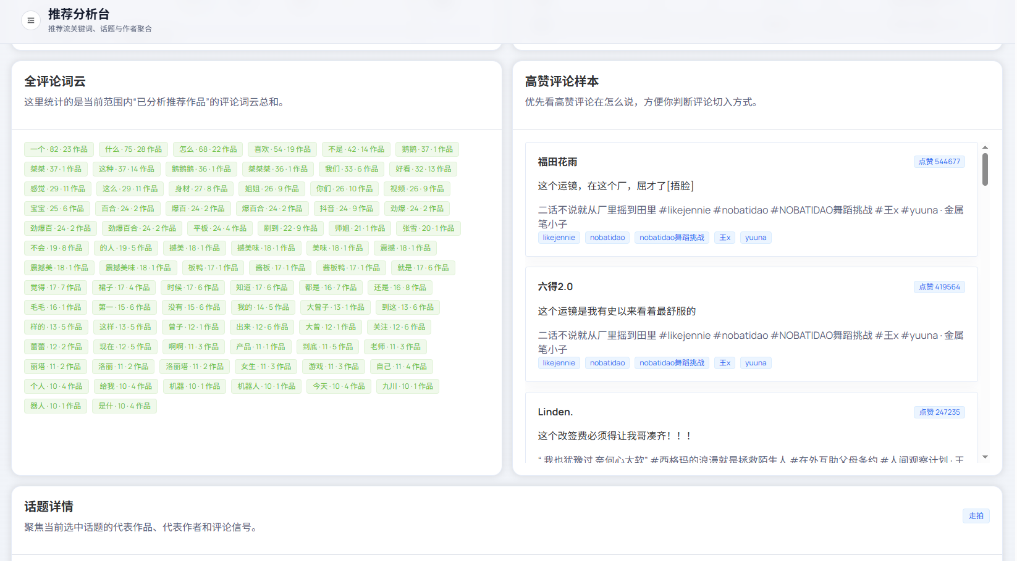Click the word tag 刷到·22·9作品
Image resolution: width=1017 pixels, height=561 pixels.
[x=290, y=228]
